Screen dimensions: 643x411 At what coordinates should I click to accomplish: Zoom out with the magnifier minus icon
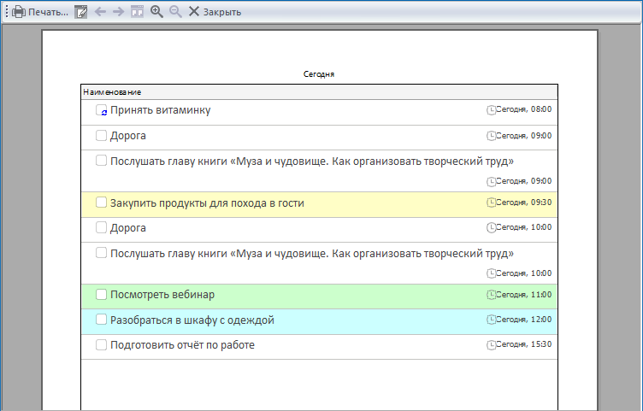tap(175, 11)
